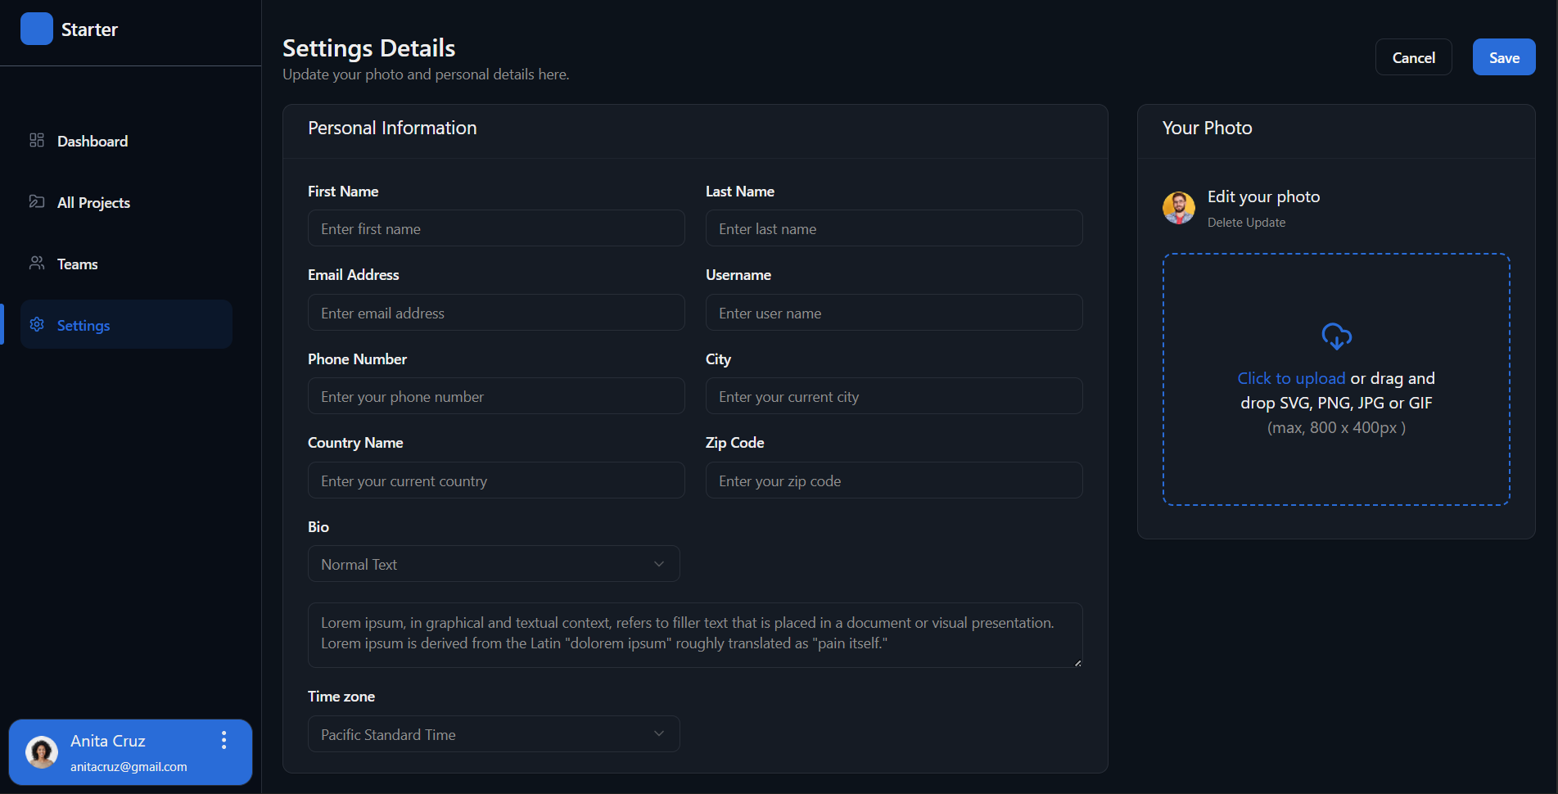Click the cloud upload icon
Viewport: 1558px width, 794px height.
pos(1336,336)
